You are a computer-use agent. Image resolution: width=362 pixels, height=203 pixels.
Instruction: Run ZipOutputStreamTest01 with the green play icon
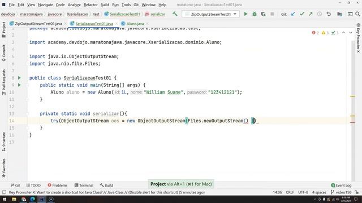click(245, 14)
